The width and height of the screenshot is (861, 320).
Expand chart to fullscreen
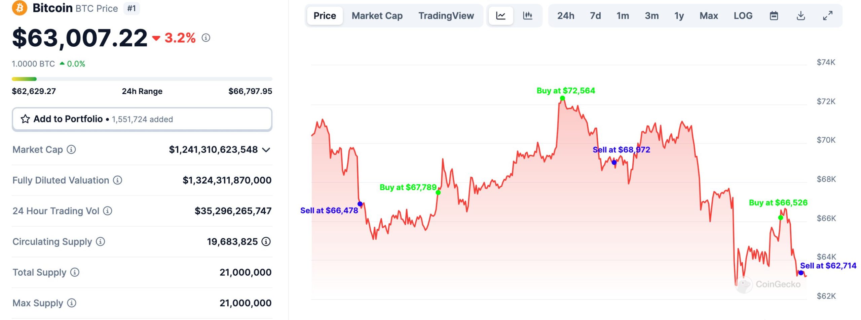pyautogui.click(x=828, y=15)
